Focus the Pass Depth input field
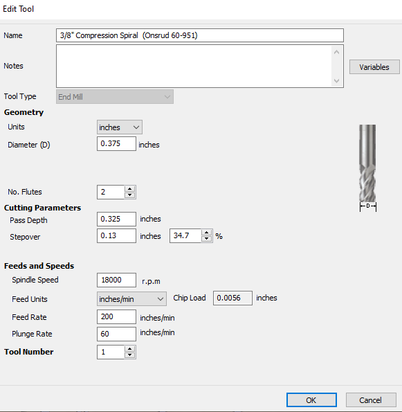Viewport: 402px width, 412px height. tap(116, 219)
